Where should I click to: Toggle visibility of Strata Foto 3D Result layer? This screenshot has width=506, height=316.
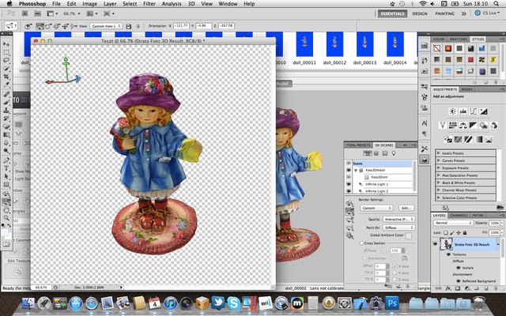click(x=436, y=244)
